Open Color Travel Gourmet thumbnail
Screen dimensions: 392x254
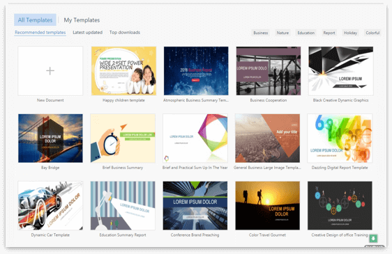pyautogui.click(x=268, y=205)
